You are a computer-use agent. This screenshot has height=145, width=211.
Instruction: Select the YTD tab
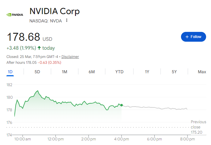(119, 72)
